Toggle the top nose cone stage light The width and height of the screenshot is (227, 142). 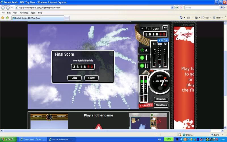[x=142, y=50]
